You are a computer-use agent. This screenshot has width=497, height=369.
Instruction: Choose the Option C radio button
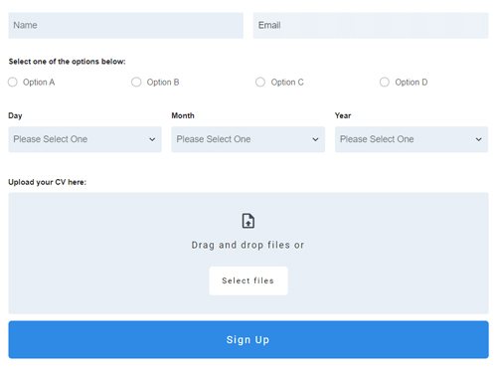[x=260, y=82]
